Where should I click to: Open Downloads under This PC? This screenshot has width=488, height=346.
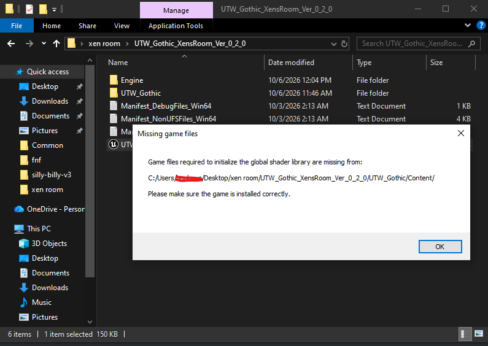(50, 288)
